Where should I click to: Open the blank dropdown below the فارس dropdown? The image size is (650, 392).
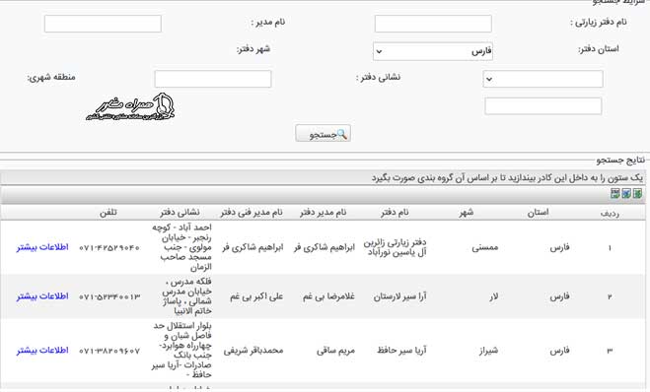click(x=543, y=79)
